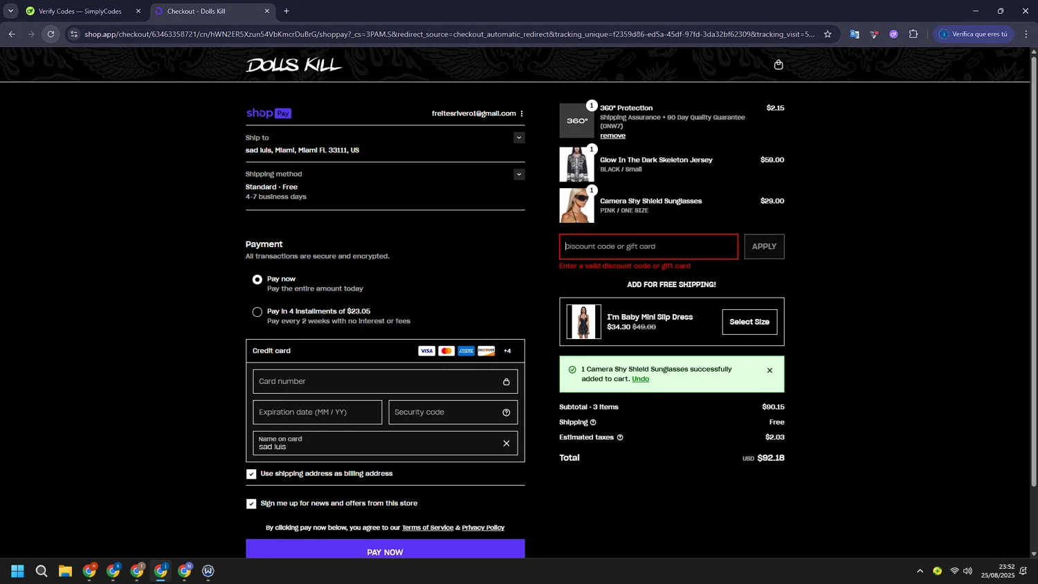
Task: Click the Shop Pay logo
Action: tap(268, 113)
